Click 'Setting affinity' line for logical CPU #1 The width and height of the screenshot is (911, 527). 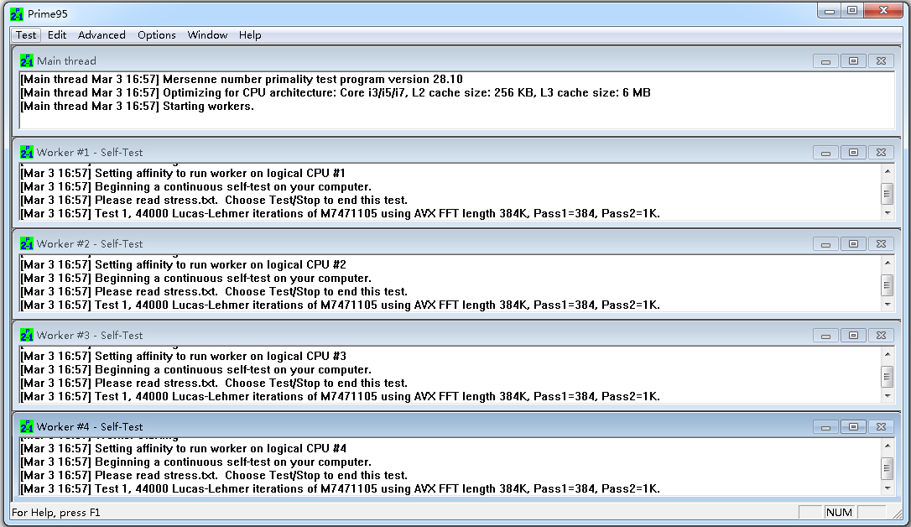point(183,173)
